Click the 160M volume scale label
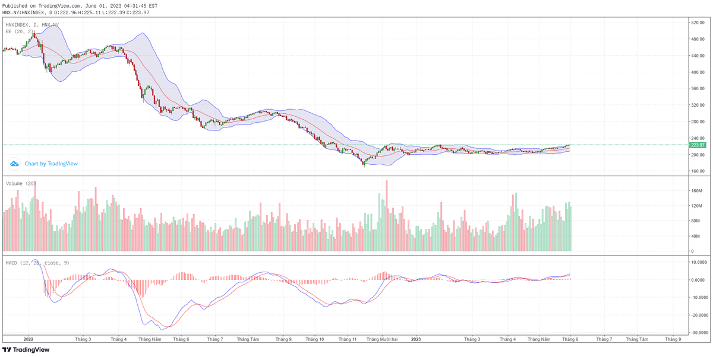713x357 pixels. pos(696,191)
